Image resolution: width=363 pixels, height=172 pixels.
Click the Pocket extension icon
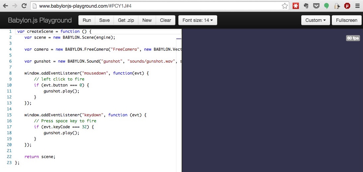click(316, 6)
